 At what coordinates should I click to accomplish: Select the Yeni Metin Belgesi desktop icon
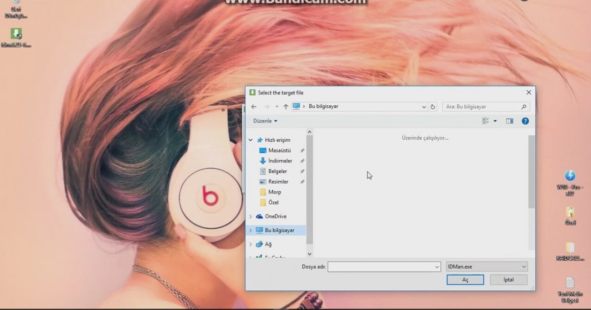[570, 289]
